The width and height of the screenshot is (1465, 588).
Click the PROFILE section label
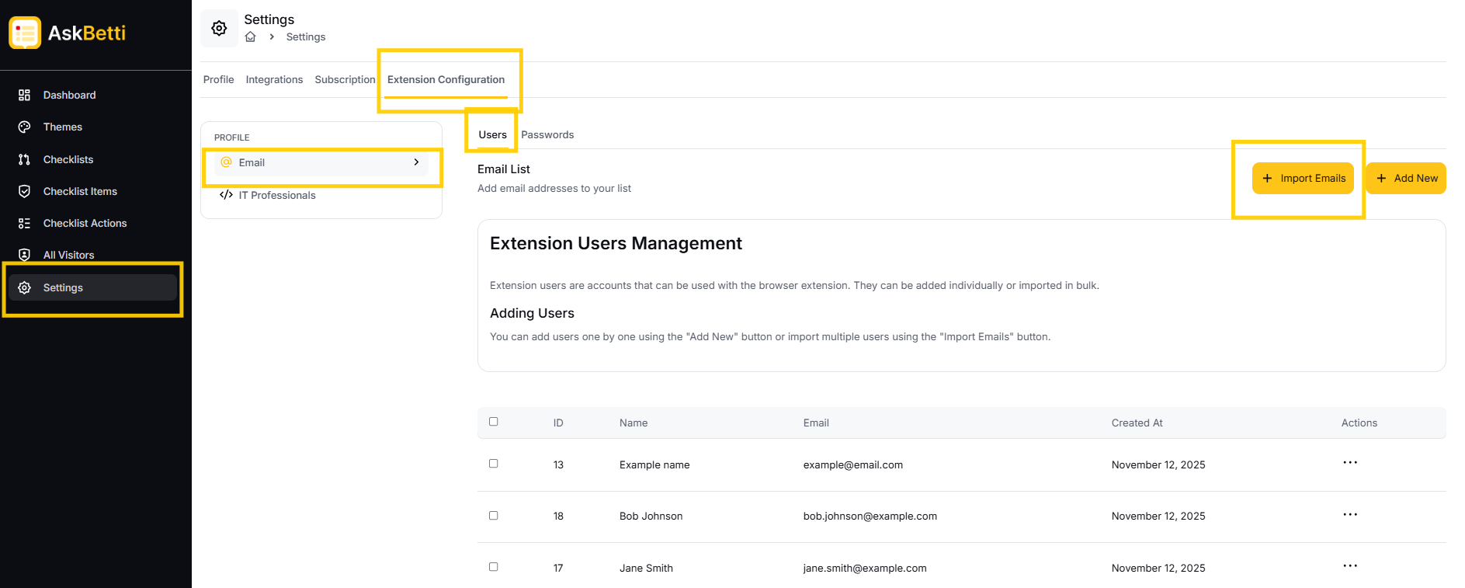click(231, 137)
